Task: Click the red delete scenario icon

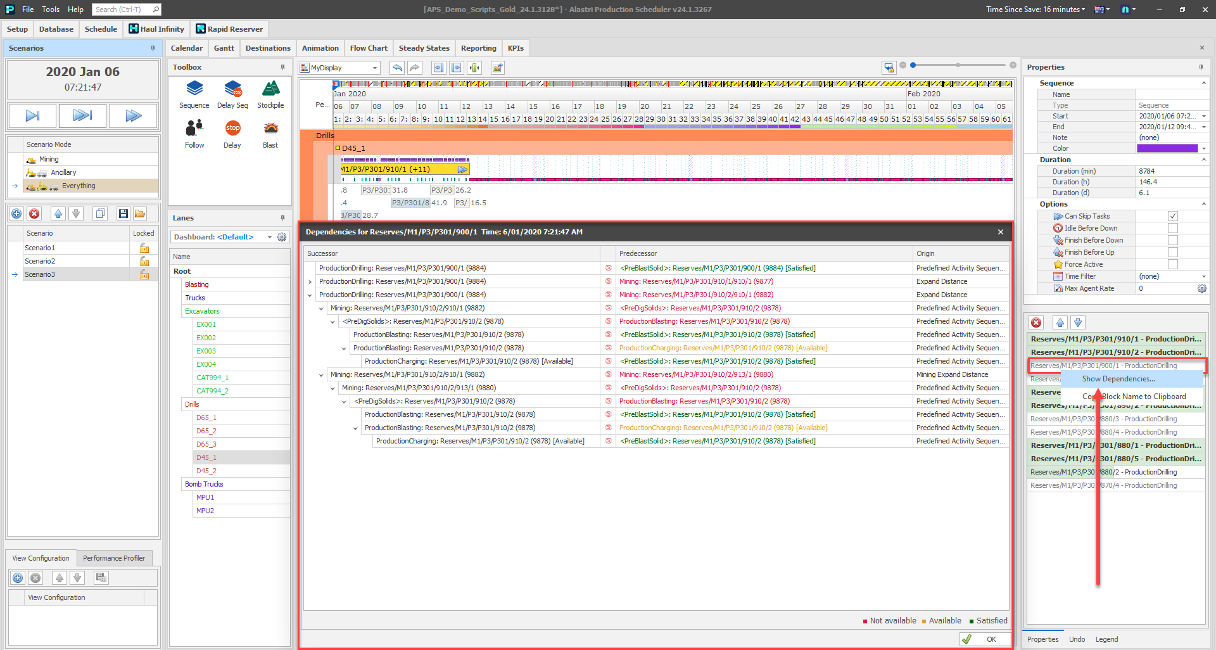Action: [35, 214]
